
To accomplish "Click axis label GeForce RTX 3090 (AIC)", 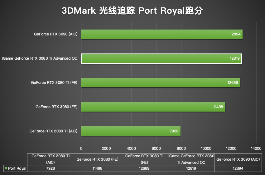I will coord(56,34).
